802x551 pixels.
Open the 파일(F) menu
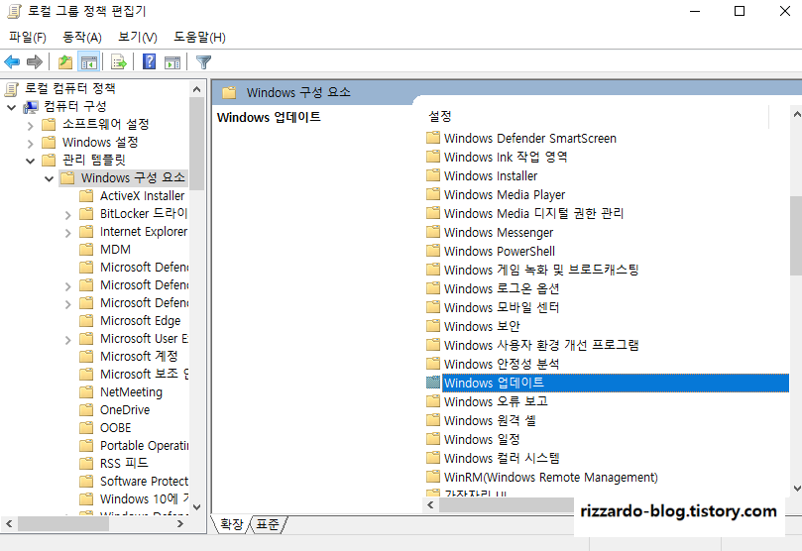click(28, 37)
